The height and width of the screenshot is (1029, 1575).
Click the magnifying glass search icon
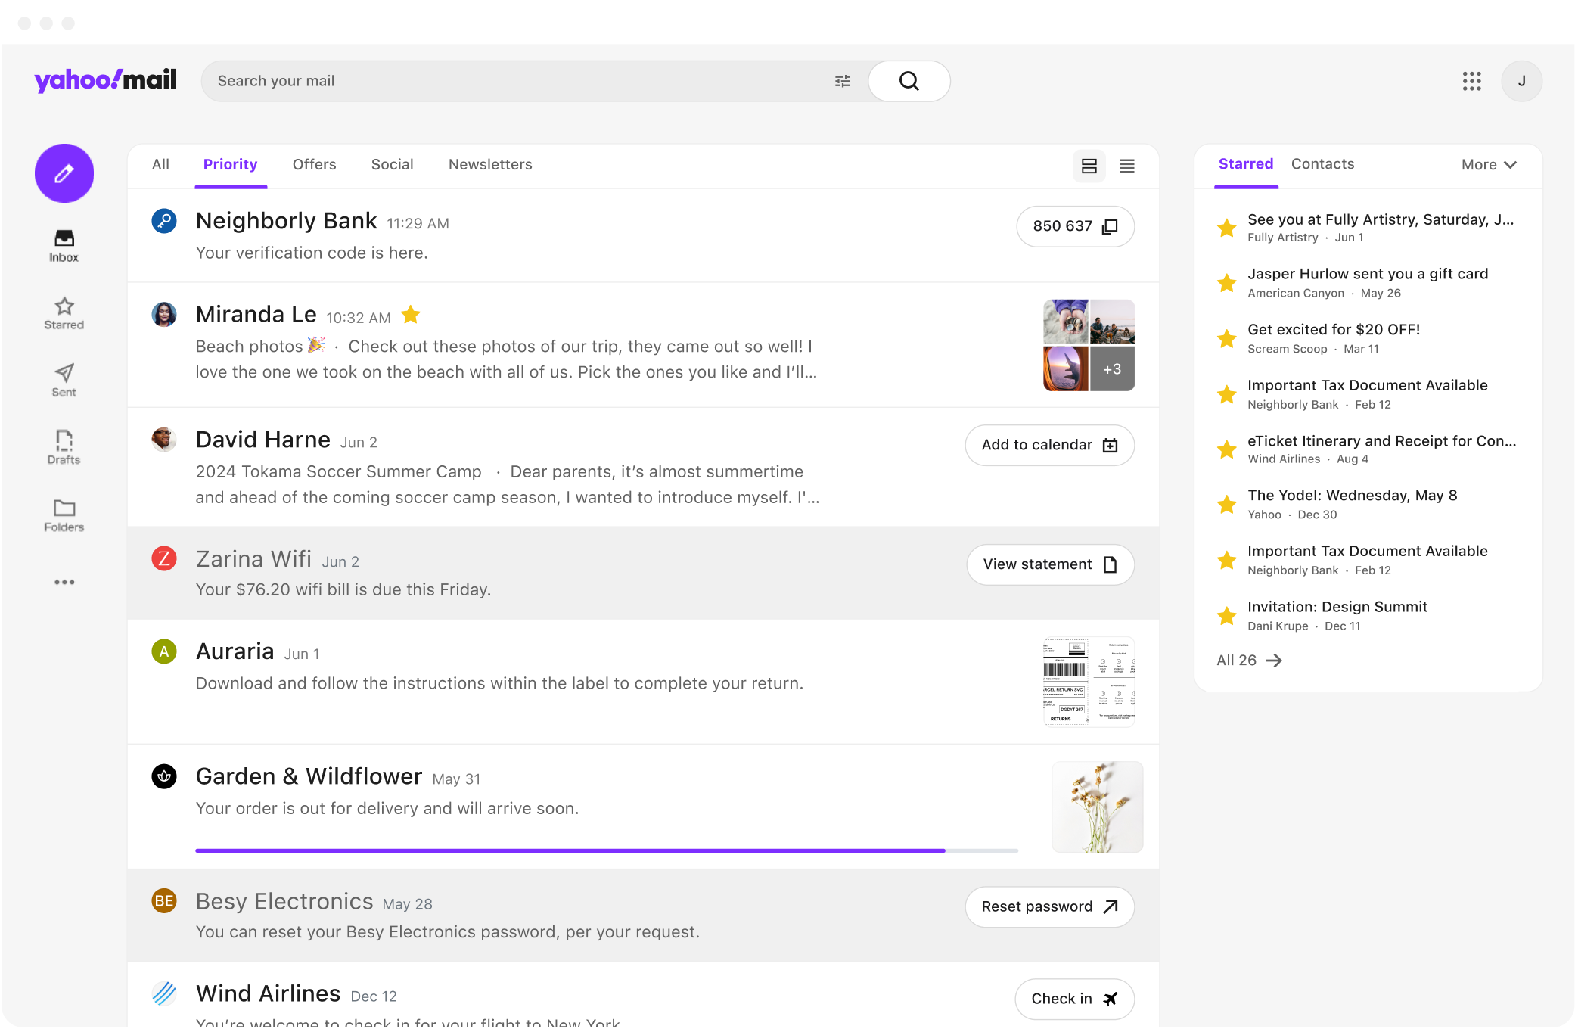[909, 81]
